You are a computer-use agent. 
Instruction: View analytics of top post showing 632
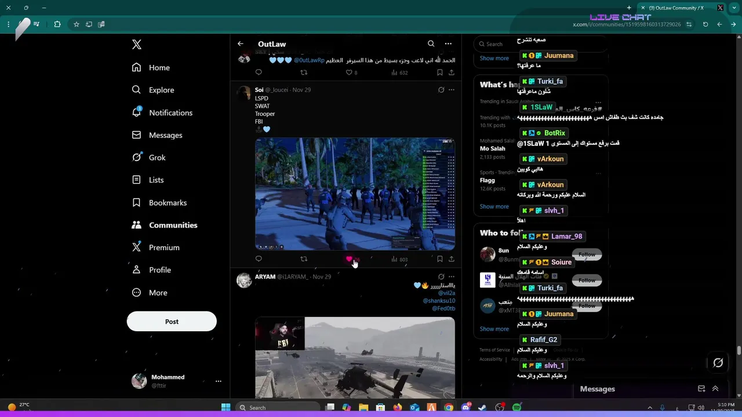[x=399, y=73]
